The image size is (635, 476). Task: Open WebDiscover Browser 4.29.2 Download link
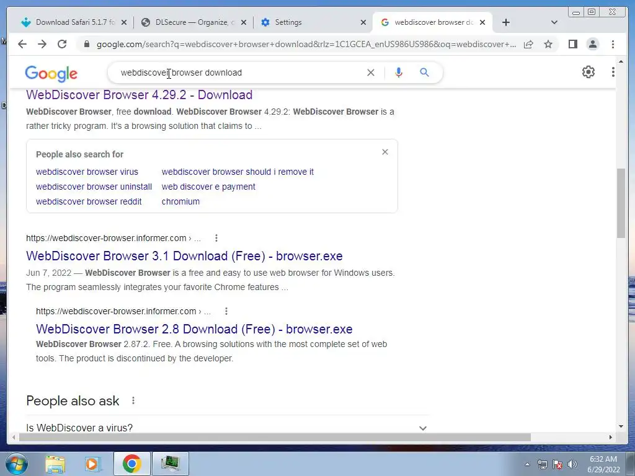click(x=140, y=95)
